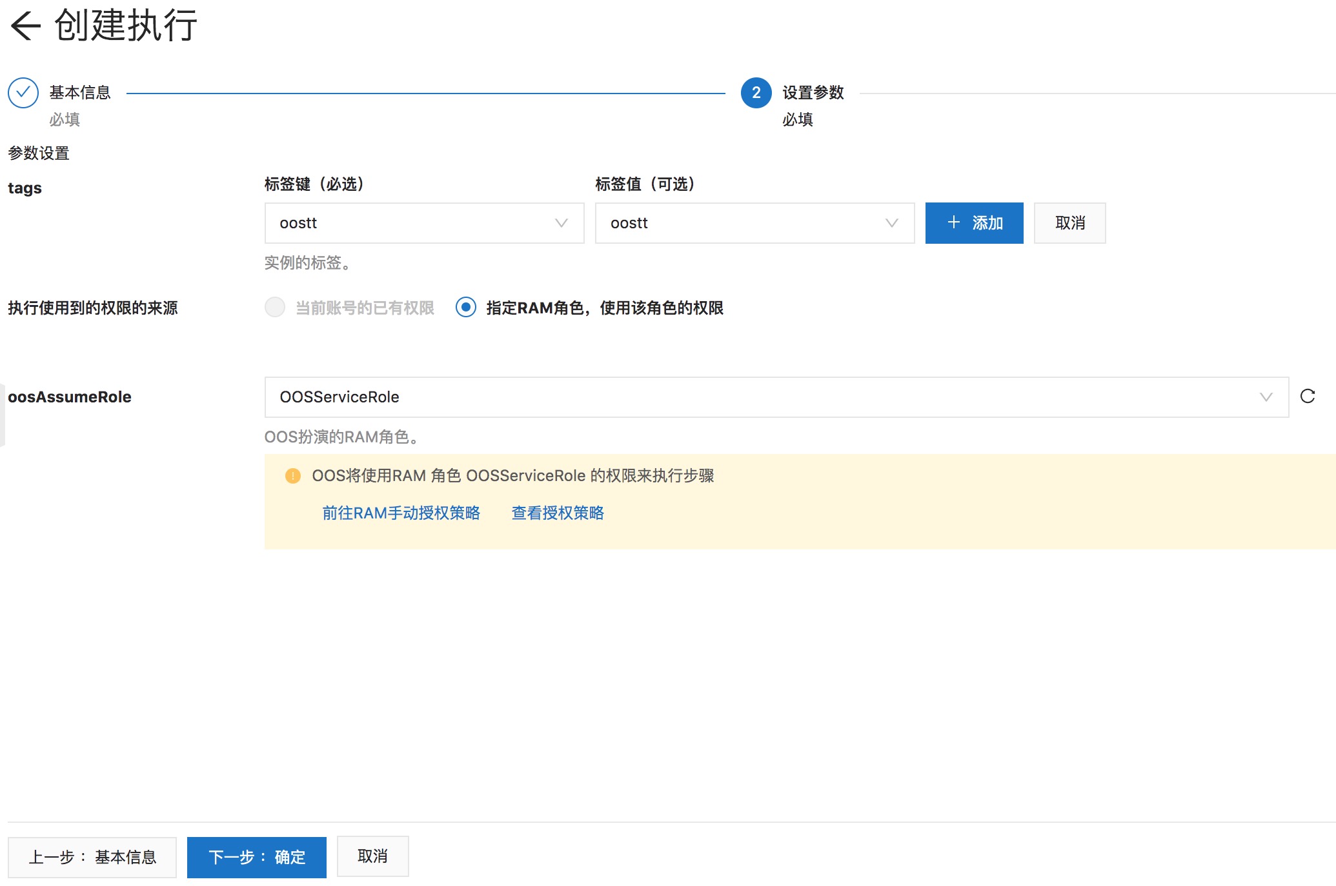Image resolution: width=1336 pixels, height=886 pixels.
Task: Click the OOS将使用RAM 角色 notice text
Action: [x=513, y=476]
